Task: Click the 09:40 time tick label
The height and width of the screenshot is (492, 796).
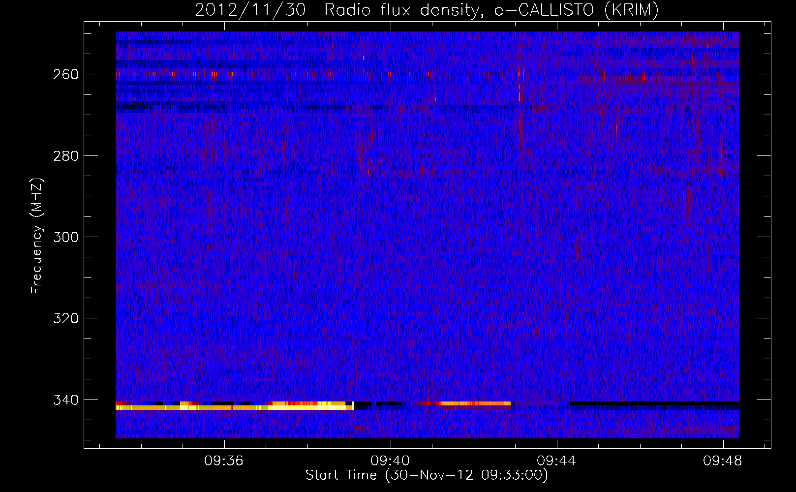Action: click(x=391, y=461)
